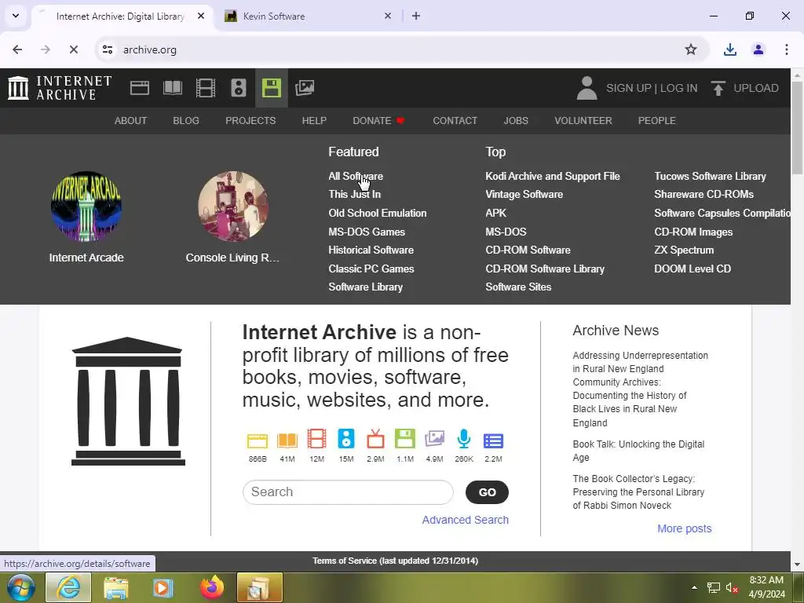
Task: Open ZX Spectrum link
Action: coord(684,250)
